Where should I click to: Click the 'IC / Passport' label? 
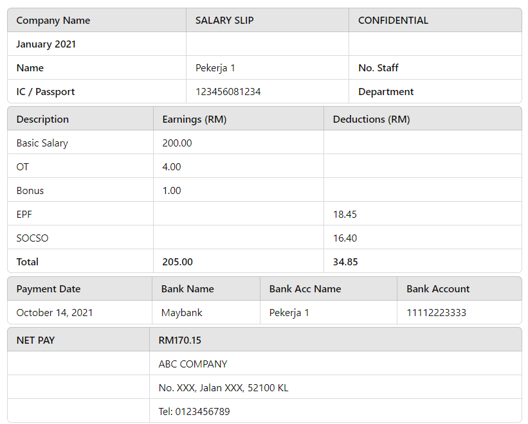(x=46, y=92)
